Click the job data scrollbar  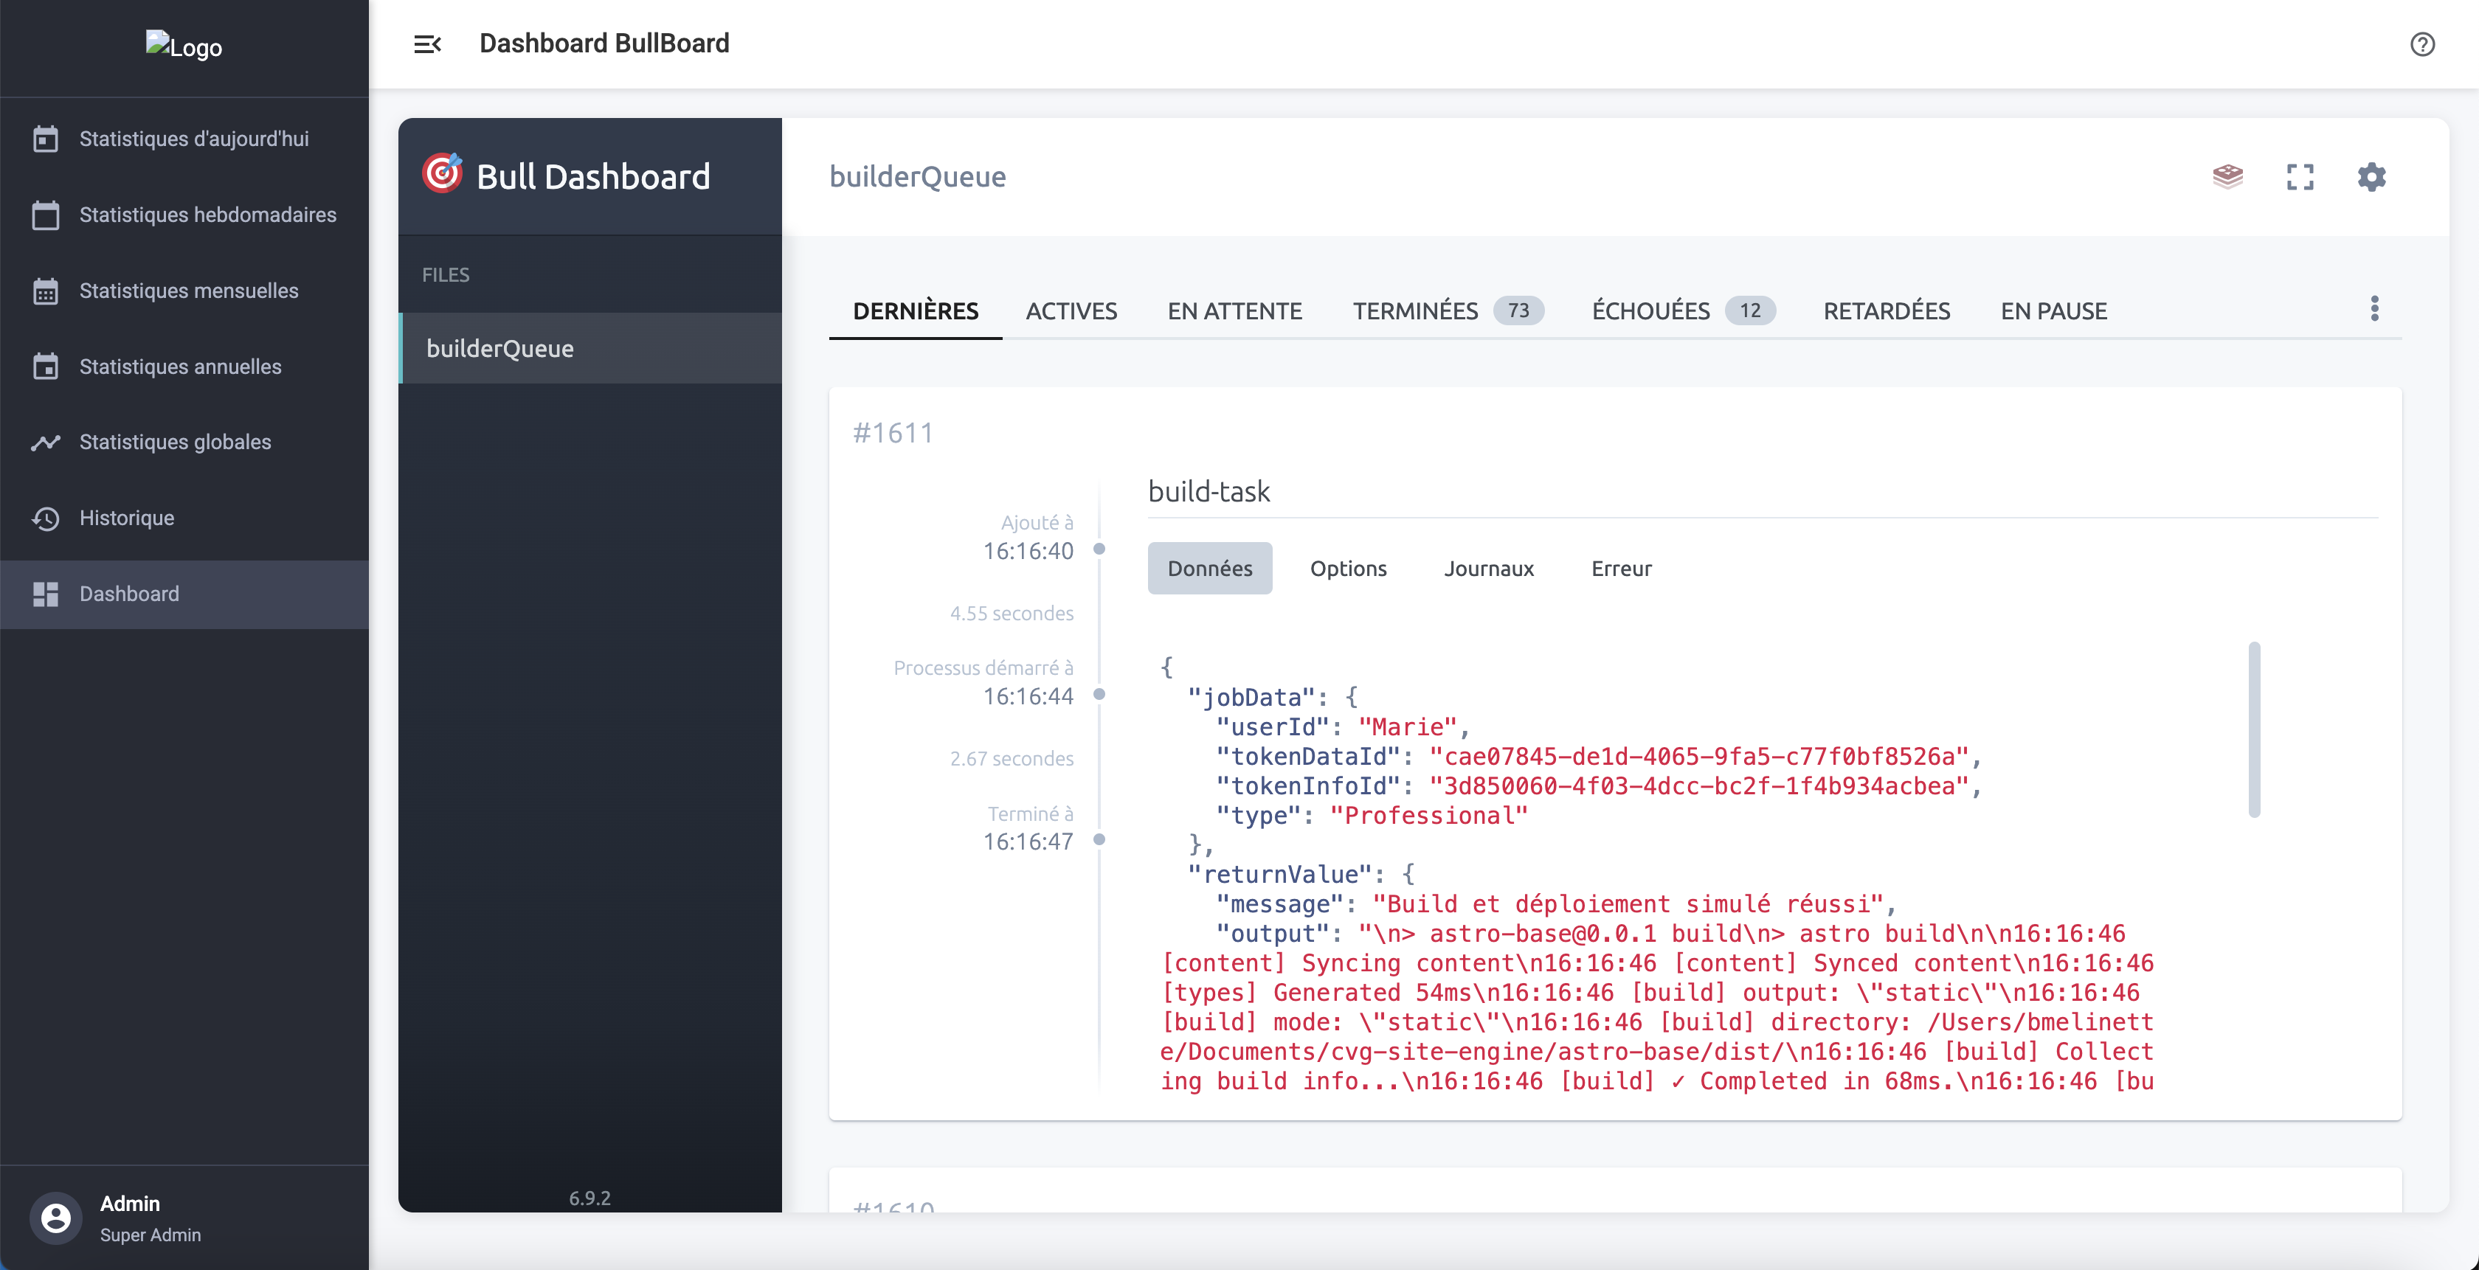tap(2254, 729)
